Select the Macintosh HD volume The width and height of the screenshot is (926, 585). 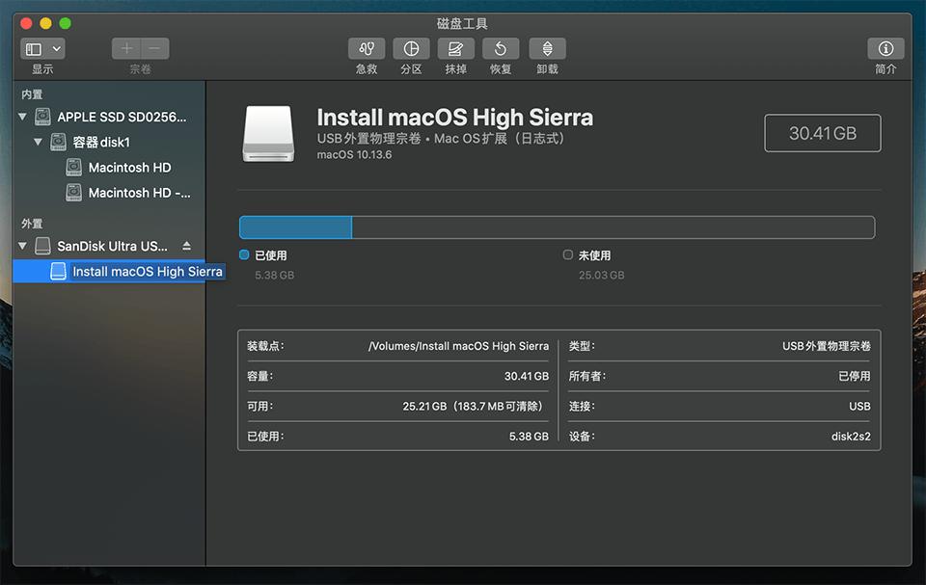[x=130, y=167]
